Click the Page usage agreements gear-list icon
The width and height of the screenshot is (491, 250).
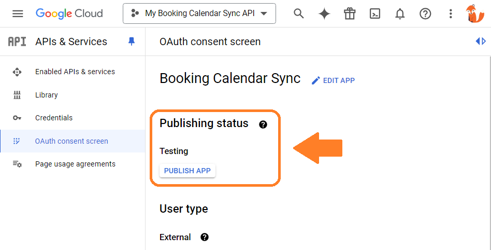pyautogui.click(x=17, y=164)
